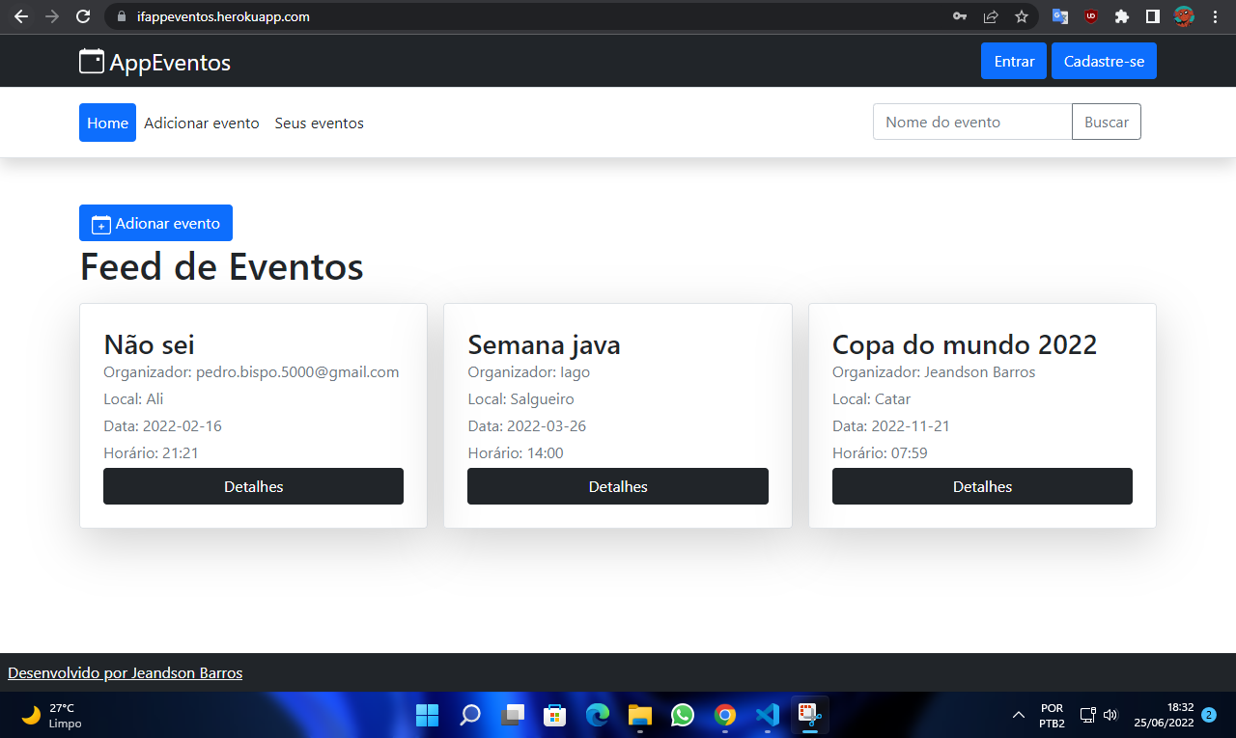
Task: Switch to the Home tab
Action: [107, 123]
